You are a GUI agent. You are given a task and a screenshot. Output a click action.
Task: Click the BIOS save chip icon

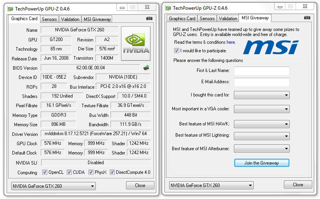pyautogui.click(x=146, y=68)
